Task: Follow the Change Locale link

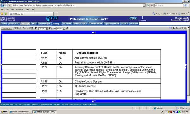Action: 182,18
